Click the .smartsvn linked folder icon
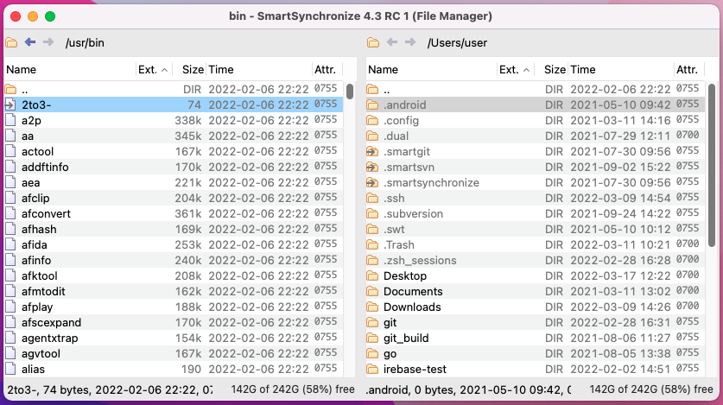This screenshot has height=405, width=723. (x=372, y=168)
